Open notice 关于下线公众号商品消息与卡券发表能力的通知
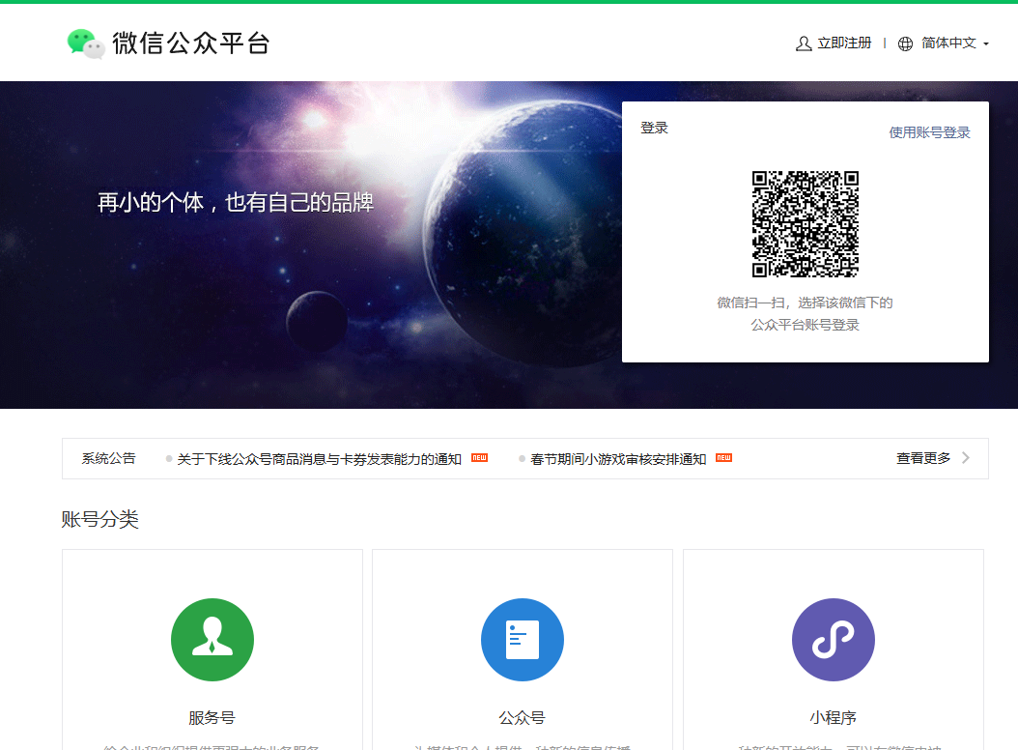This screenshot has height=750, width=1018. click(319, 459)
